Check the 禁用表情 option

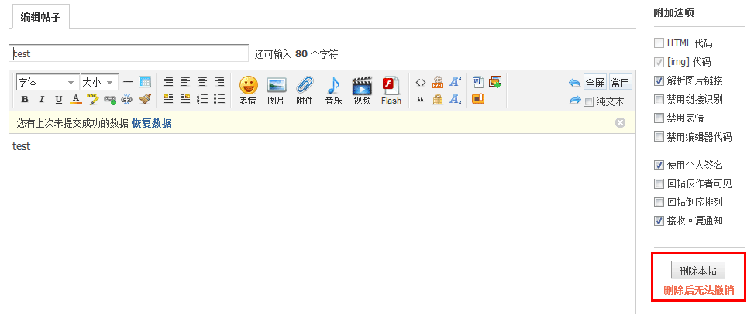click(x=659, y=118)
